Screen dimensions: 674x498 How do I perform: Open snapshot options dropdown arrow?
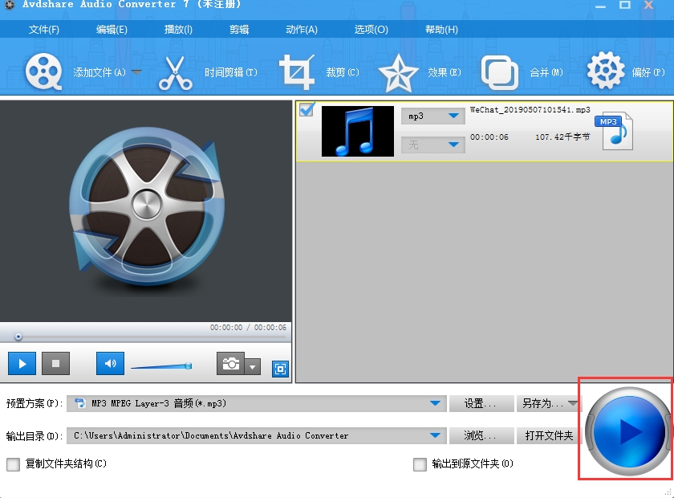point(253,367)
